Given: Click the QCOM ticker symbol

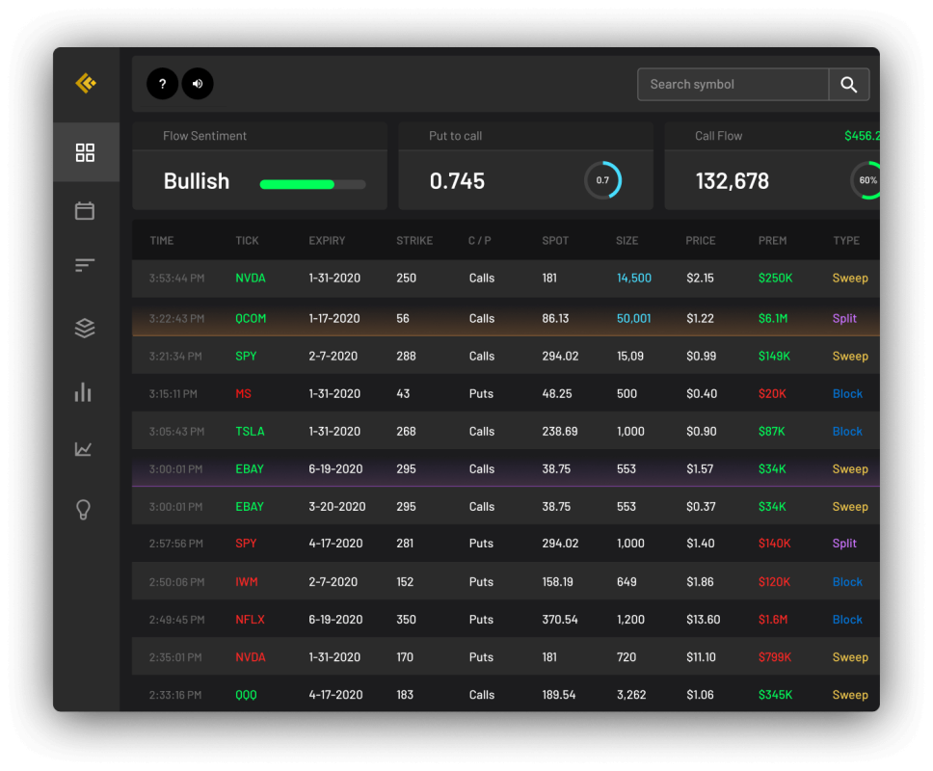Looking at the screenshot, I should pos(251,319).
